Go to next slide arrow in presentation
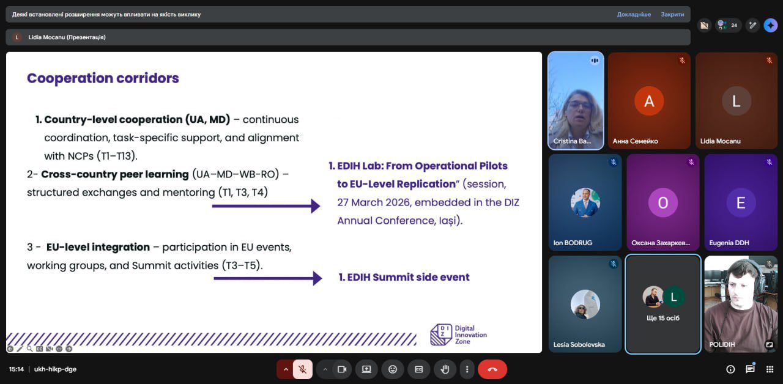 (69, 349)
